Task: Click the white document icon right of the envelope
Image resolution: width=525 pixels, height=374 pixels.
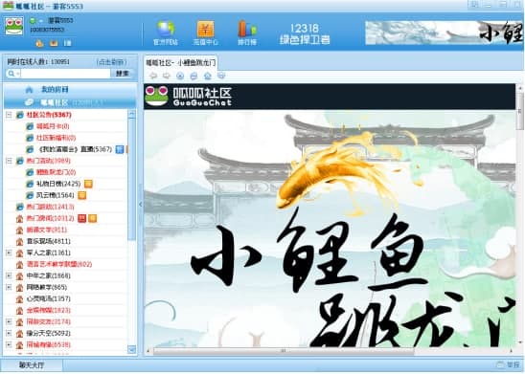Action: coord(67,43)
